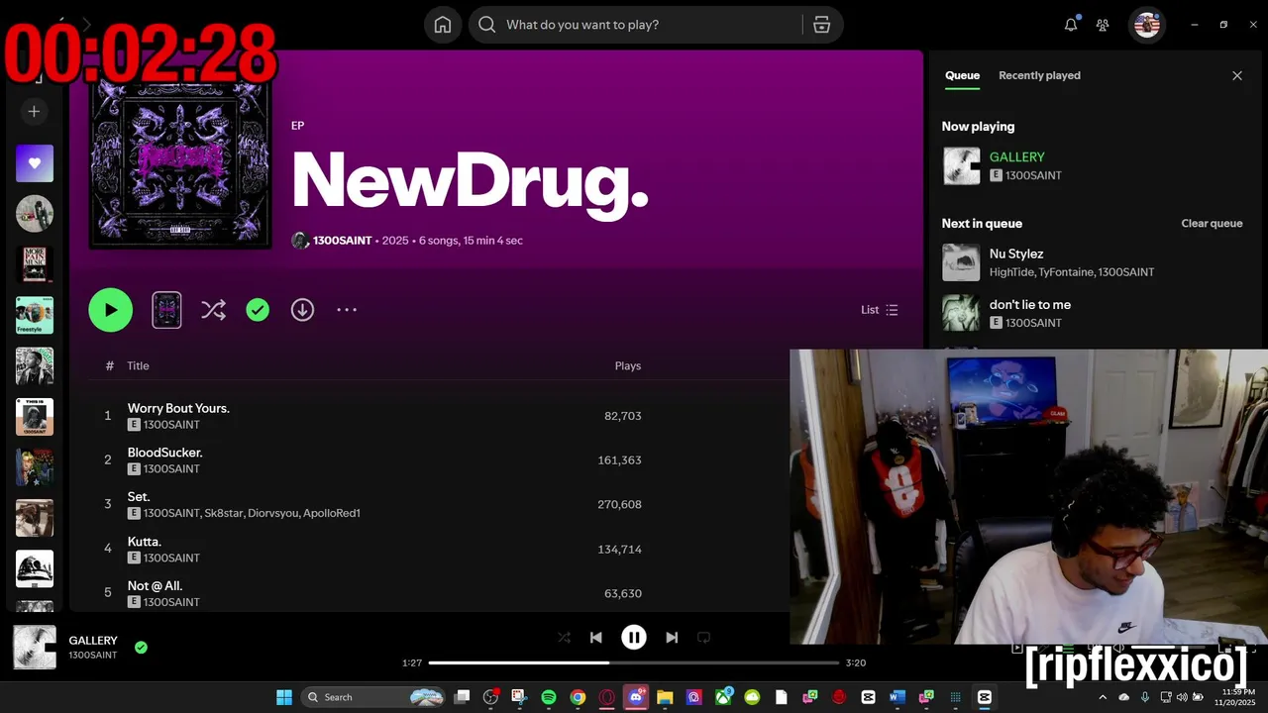
Task: Show hidden system tray icons
Action: pyautogui.click(x=1103, y=697)
